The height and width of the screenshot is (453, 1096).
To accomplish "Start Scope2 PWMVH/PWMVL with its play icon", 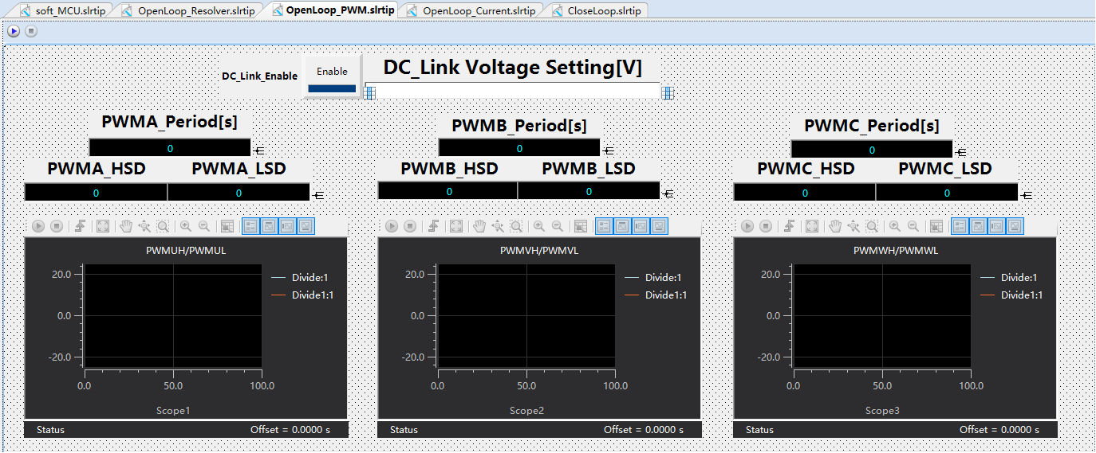I will click(x=392, y=226).
